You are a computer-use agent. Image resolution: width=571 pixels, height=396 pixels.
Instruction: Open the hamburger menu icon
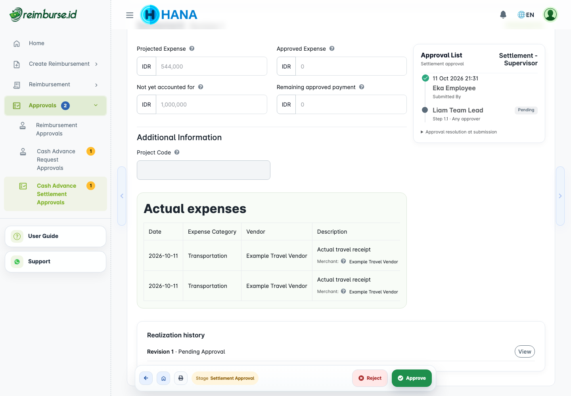click(130, 15)
